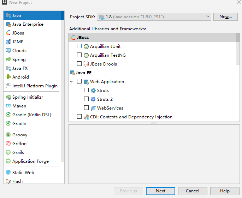Click the frameworks list vertical scrollbar
The width and height of the screenshot is (242, 198).
point(238,49)
